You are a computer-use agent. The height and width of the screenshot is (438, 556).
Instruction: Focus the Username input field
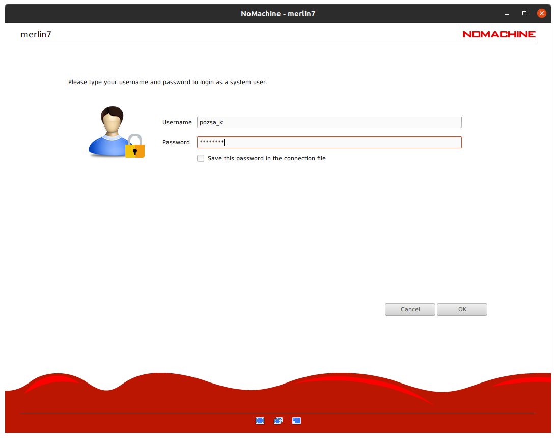[329, 122]
